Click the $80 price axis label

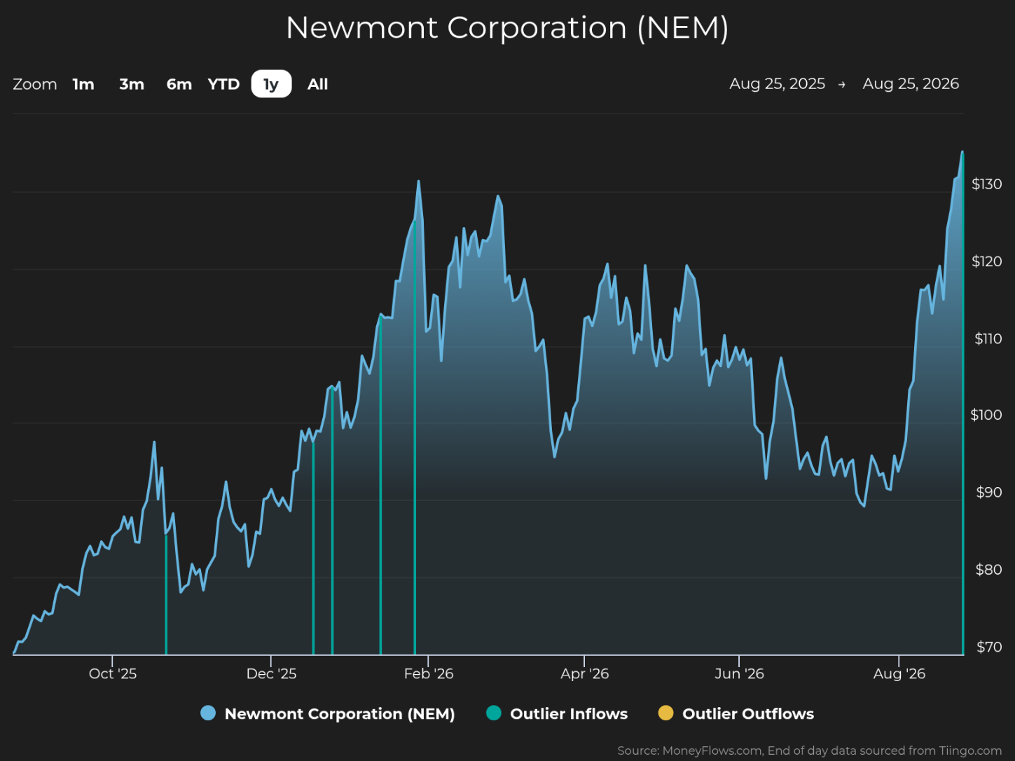[x=989, y=570]
